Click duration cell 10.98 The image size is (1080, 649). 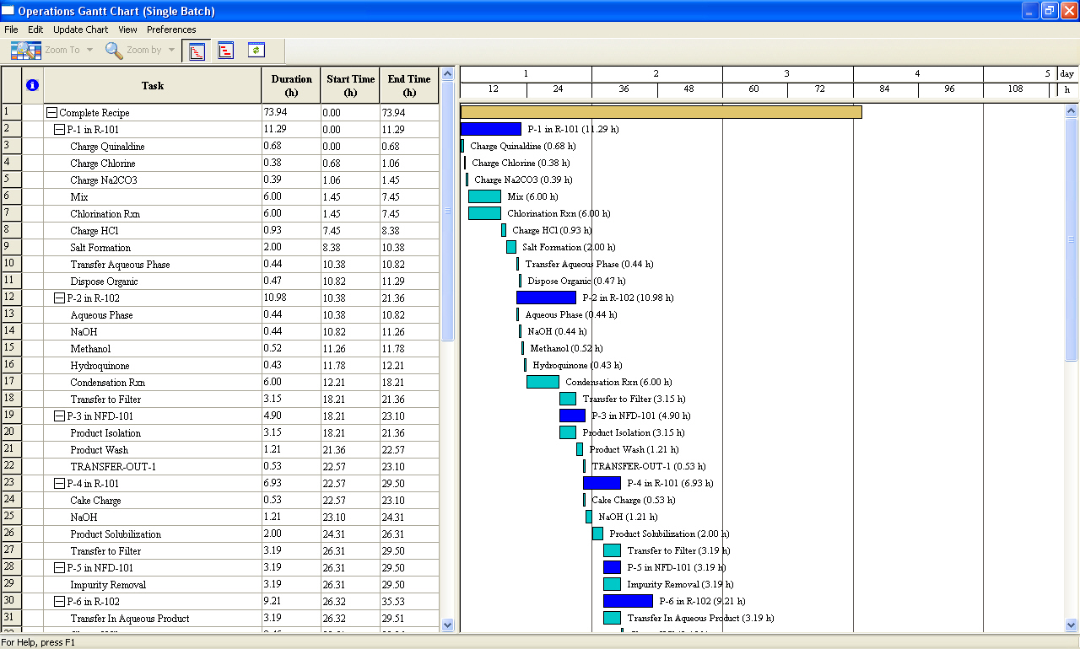pyautogui.click(x=291, y=298)
